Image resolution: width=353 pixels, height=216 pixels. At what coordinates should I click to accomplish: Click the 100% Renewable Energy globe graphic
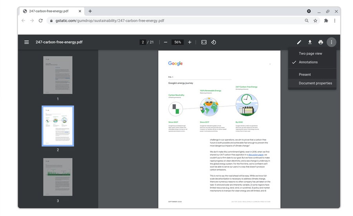click(x=209, y=107)
